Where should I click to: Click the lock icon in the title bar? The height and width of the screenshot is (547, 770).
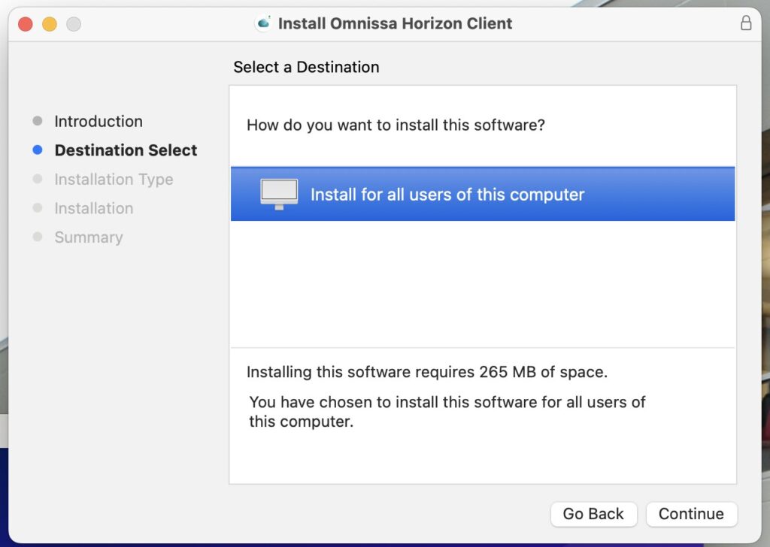[745, 23]
